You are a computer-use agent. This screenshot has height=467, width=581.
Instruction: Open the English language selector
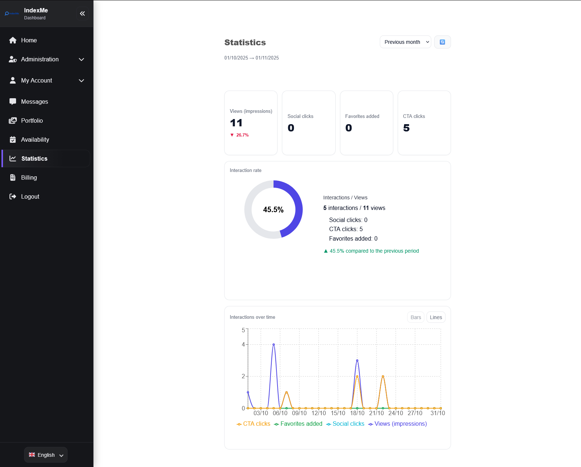(46, 455)
